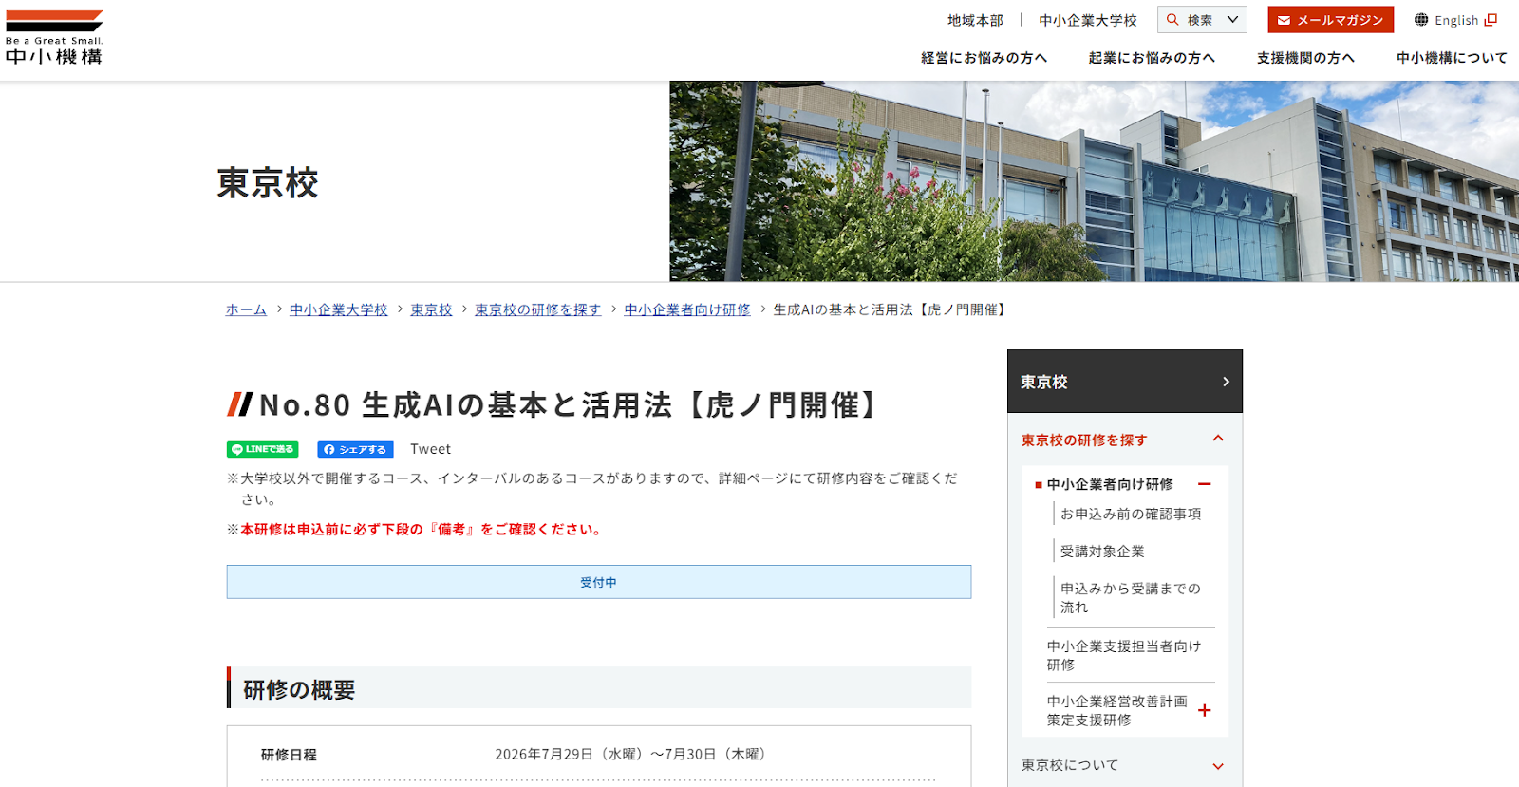Open the メールマガジン button
The image size is (1519, 787).
pyautogui.click(x=1330, y=20)
